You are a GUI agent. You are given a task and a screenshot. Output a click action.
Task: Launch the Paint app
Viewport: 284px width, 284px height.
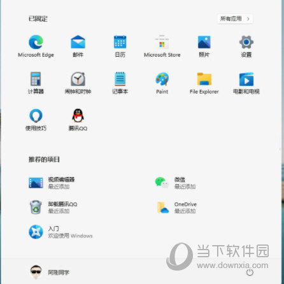pyautogui.click(x=162, y=83)
